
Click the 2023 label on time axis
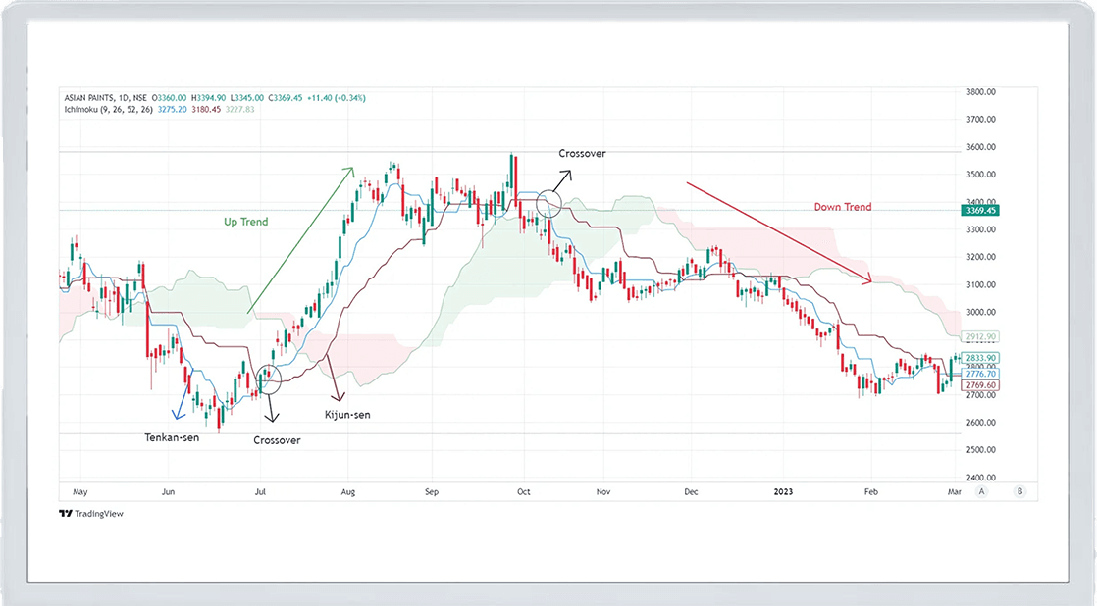pos(782,491)
